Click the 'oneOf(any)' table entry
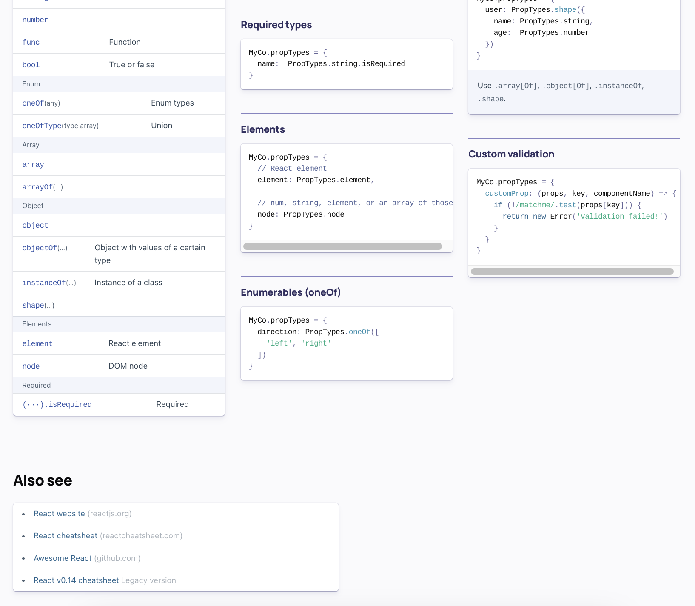The image size is (695, 606). (41, 103)
